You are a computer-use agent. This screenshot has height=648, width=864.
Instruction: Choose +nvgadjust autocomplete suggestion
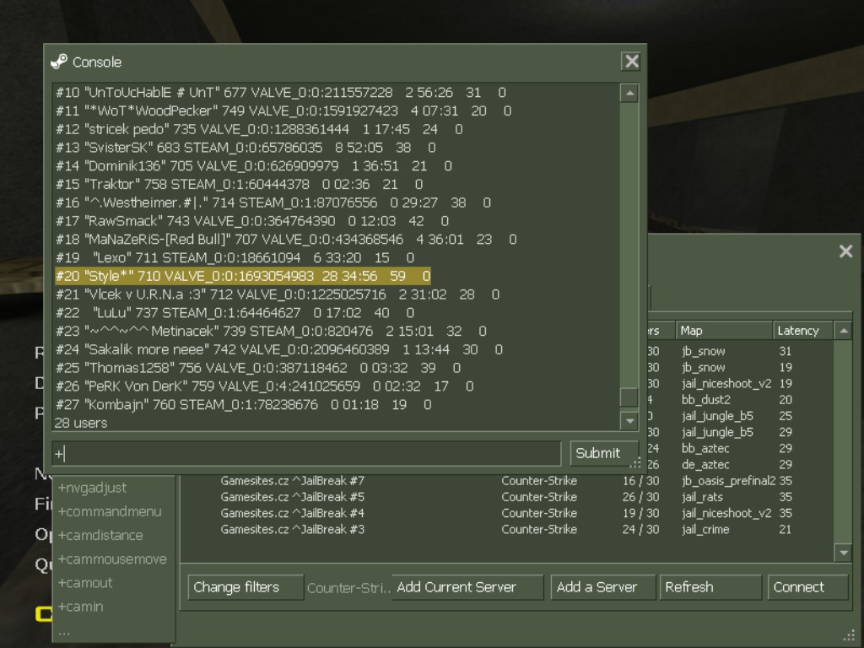(92, 488)
